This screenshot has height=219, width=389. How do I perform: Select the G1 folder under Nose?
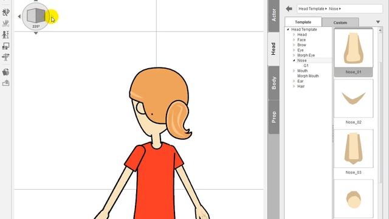click(x=306, y=66)
